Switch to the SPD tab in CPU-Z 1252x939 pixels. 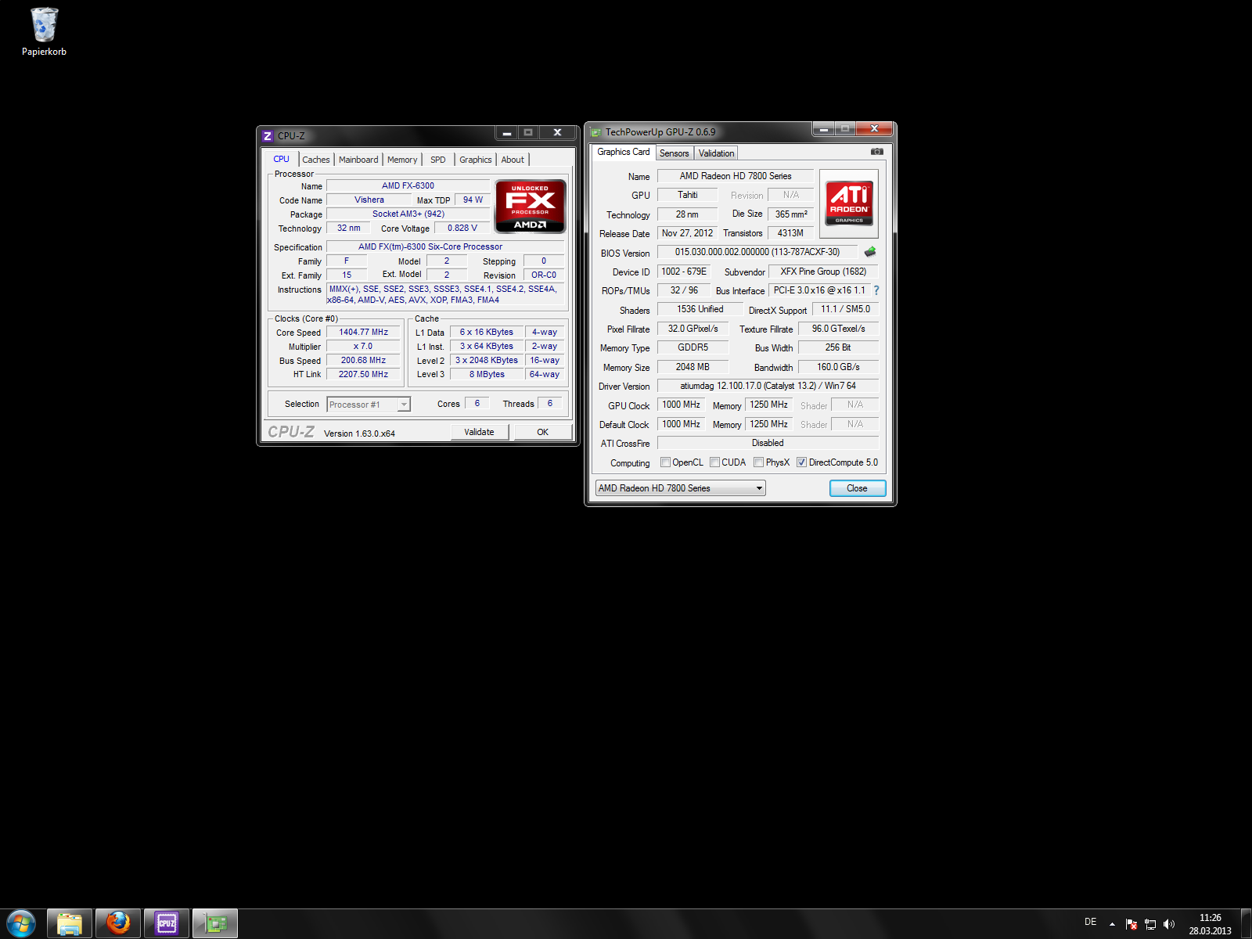(x=438, y=160)
